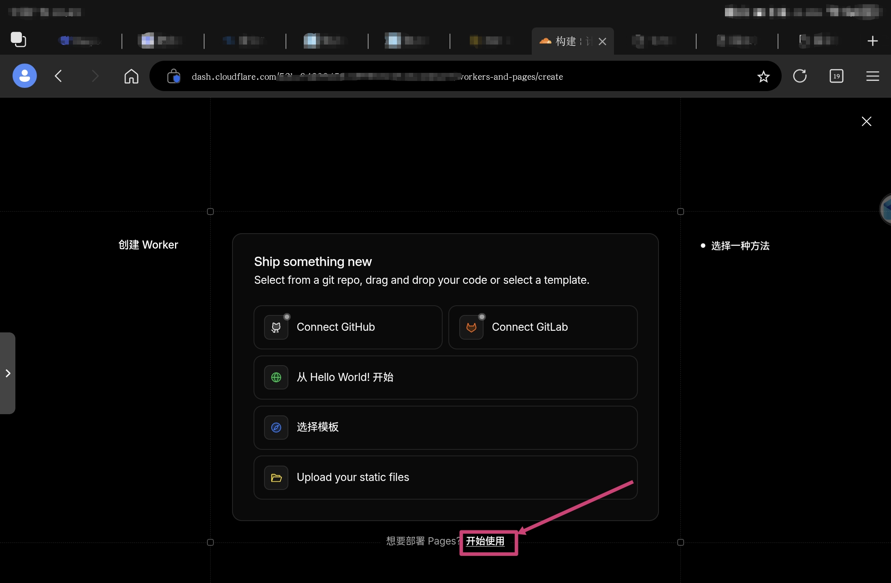
Task: Bookmark page with the star icon
Action: coord(763,76)
